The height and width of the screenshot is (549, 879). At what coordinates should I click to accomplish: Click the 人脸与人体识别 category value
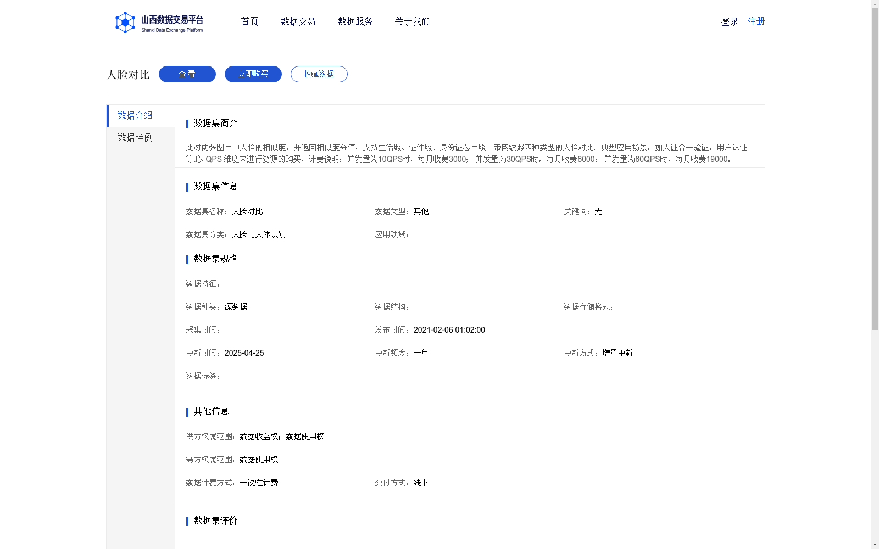259,234
